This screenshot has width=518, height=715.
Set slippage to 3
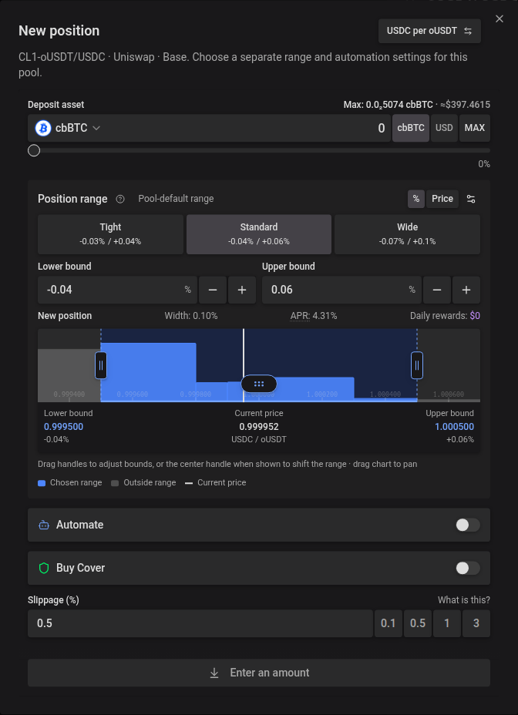476,623
